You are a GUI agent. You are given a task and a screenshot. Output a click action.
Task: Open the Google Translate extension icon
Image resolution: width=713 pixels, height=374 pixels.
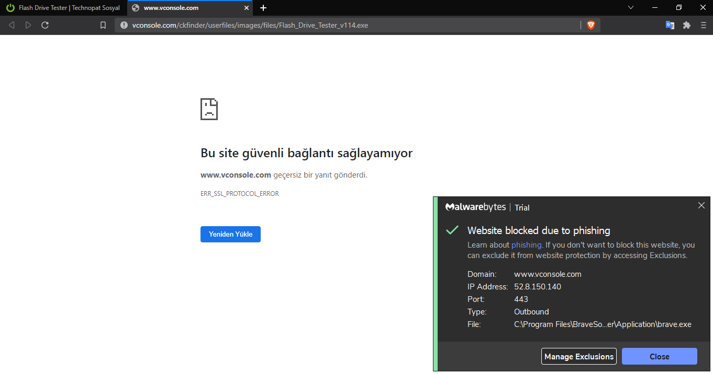click(x=670, y=25)
